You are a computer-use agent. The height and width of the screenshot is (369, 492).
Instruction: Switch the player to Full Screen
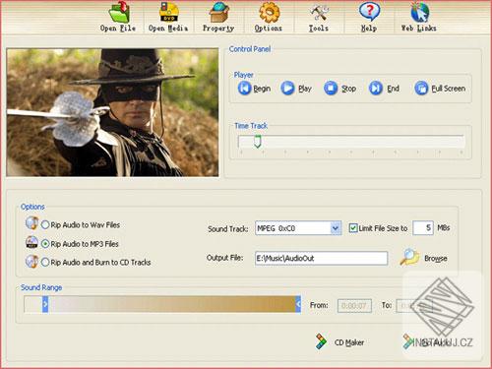point(421,89)
